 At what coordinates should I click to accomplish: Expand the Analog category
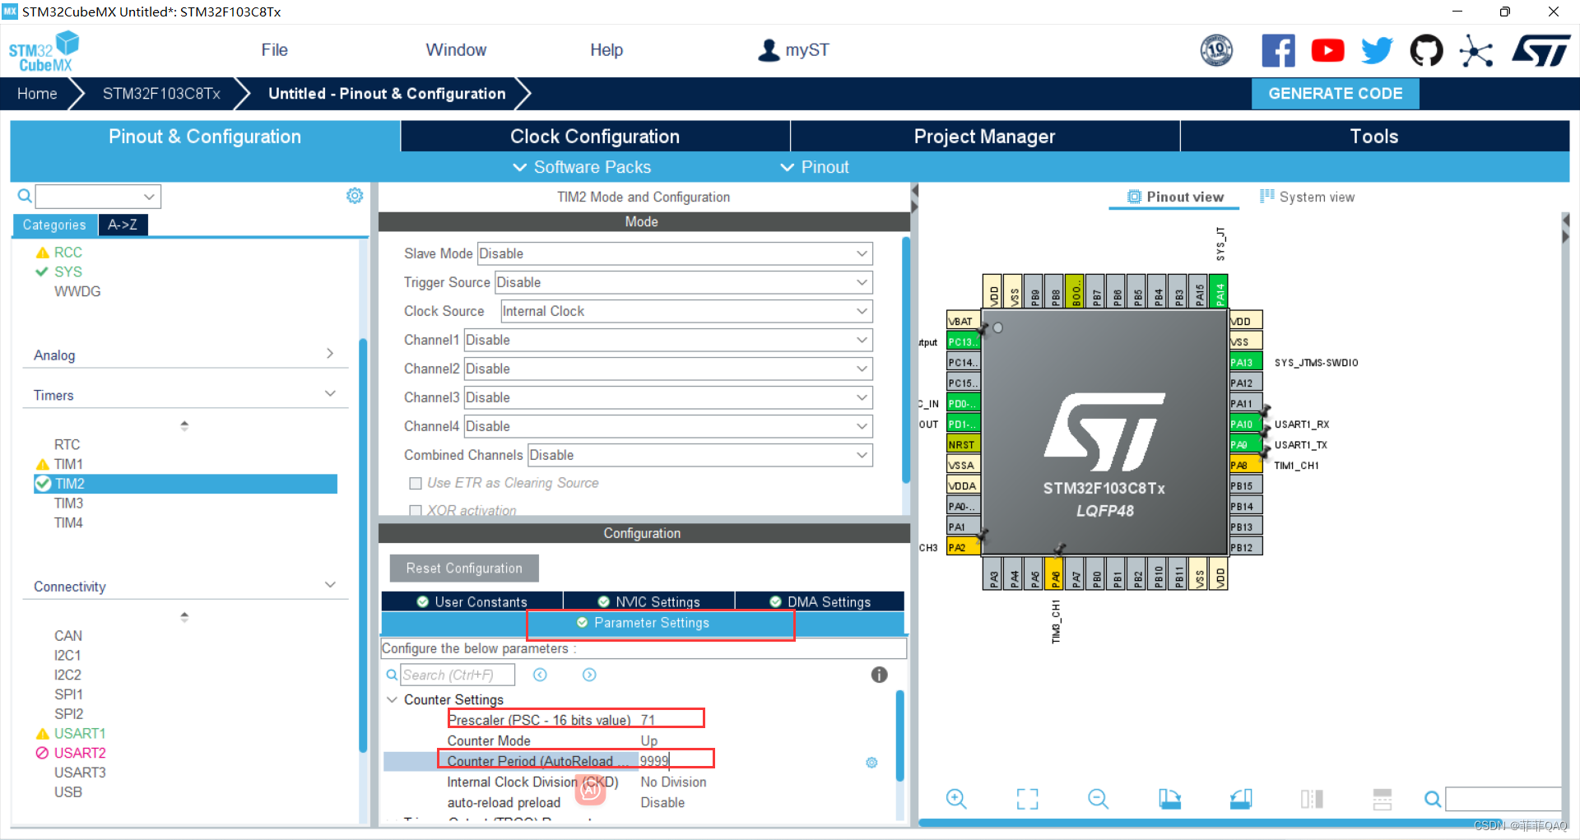[330, 354]
